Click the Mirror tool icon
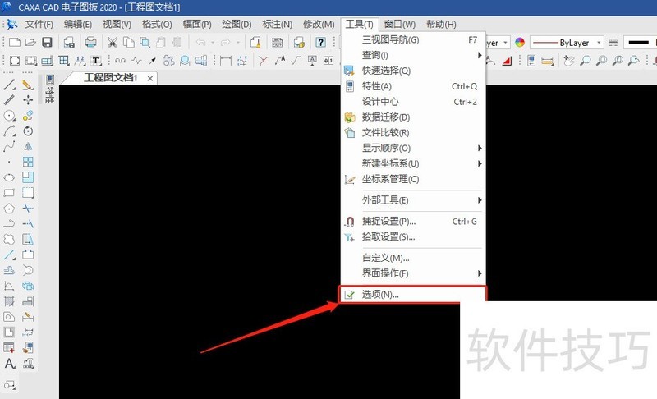 28,146
